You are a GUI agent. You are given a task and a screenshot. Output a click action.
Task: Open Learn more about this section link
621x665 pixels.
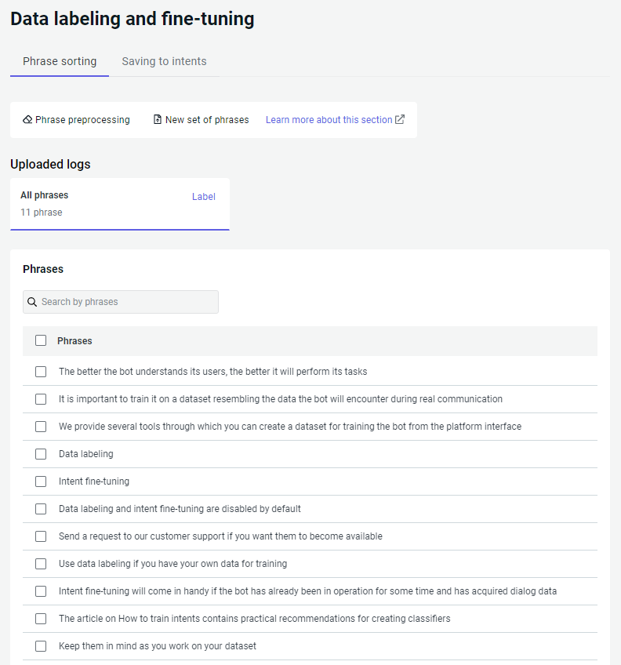click(x=329, y=120)
